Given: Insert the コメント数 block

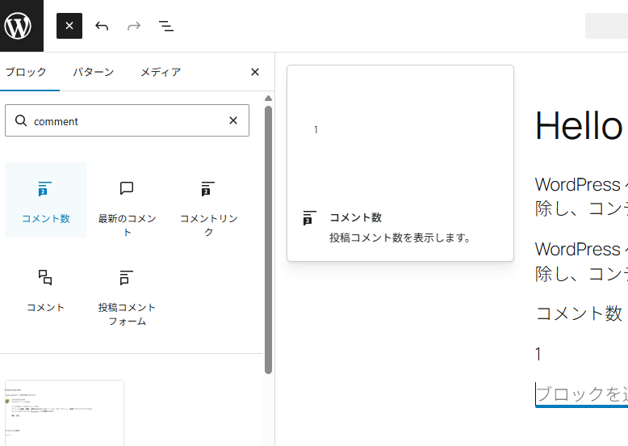Looking at the screenshot, I should pyautogui.click(x=45, y=200).
